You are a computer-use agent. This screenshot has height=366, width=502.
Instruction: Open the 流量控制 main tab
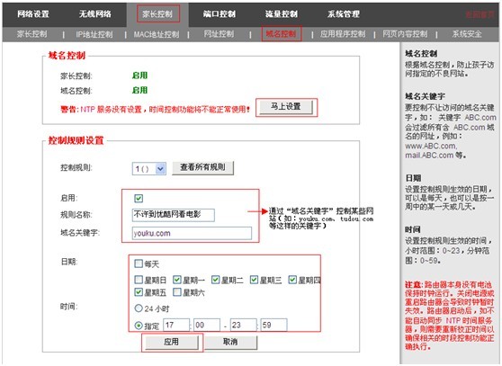pos(282,13)
